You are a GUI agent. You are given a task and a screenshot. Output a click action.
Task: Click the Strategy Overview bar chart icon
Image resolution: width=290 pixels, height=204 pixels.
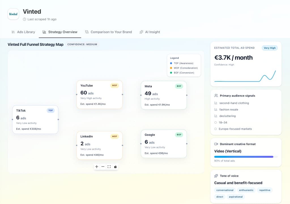pos(44,32)
